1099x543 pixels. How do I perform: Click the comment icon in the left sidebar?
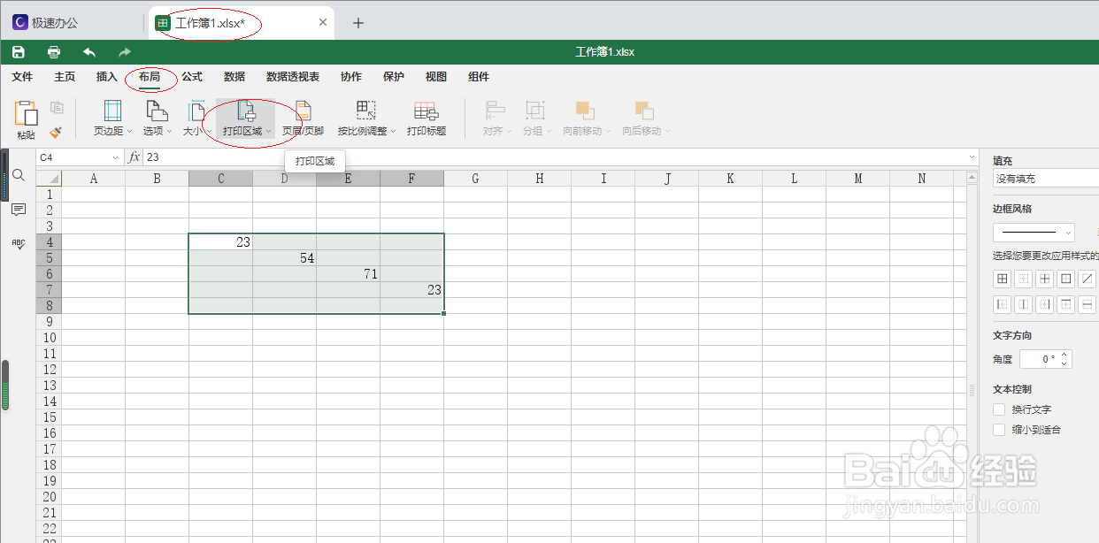[18, 210]
